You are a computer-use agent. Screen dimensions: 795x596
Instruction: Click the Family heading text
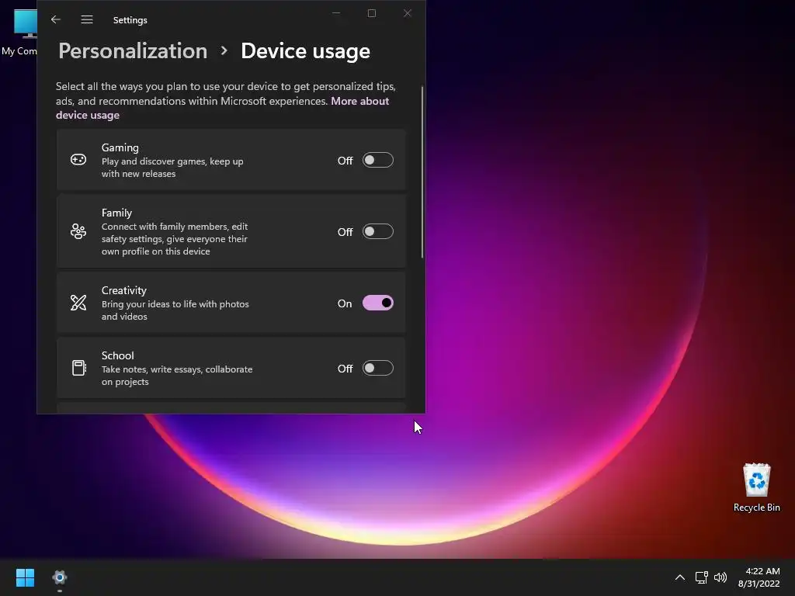tap(116, 213)
